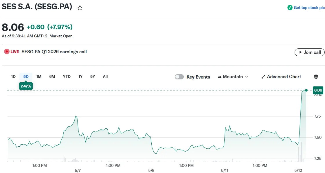The image size is (325, 173).
Task: Click the 7.25 y-axis label
Action: pyautogui.click(x=317, y=159)
